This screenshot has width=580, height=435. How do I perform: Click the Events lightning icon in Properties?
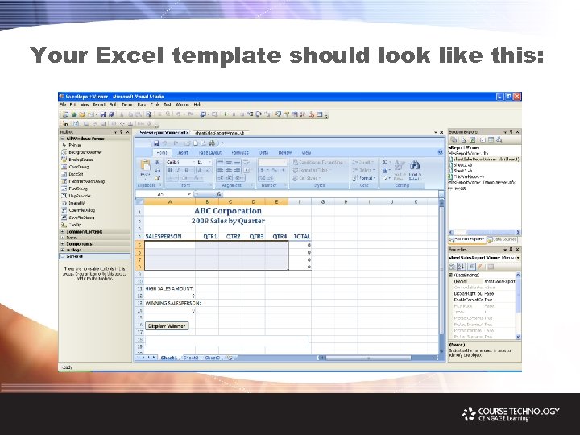(480, 267)
